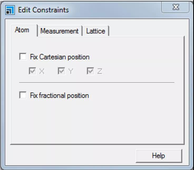Switch to the Atom tab
The image size is (194, 170).
tap(22, 30)
